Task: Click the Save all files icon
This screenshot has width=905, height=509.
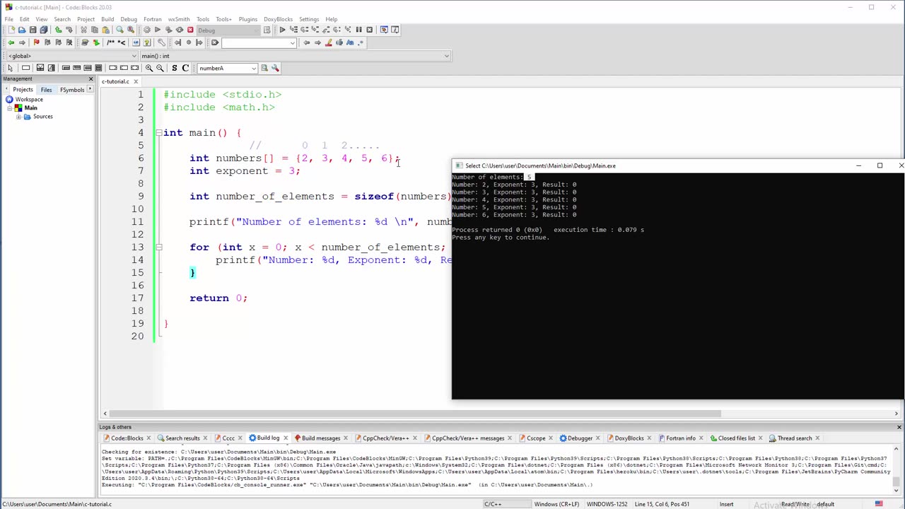Action: tap(44, 30)
